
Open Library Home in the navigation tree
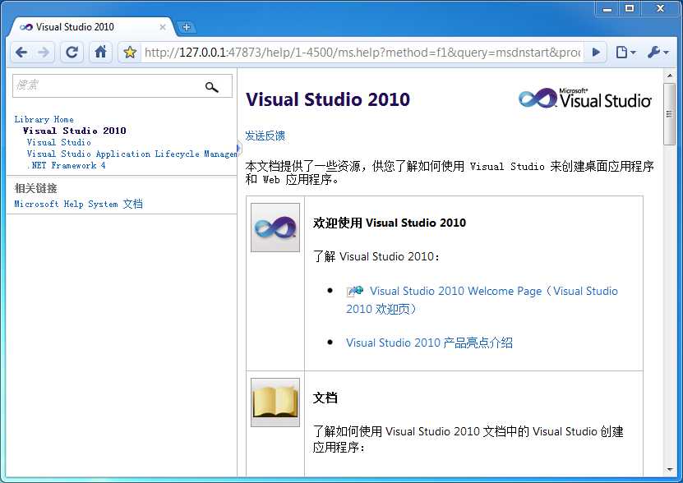[44, 119]
